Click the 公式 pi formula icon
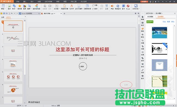177x107 pixels. [106, 6]
